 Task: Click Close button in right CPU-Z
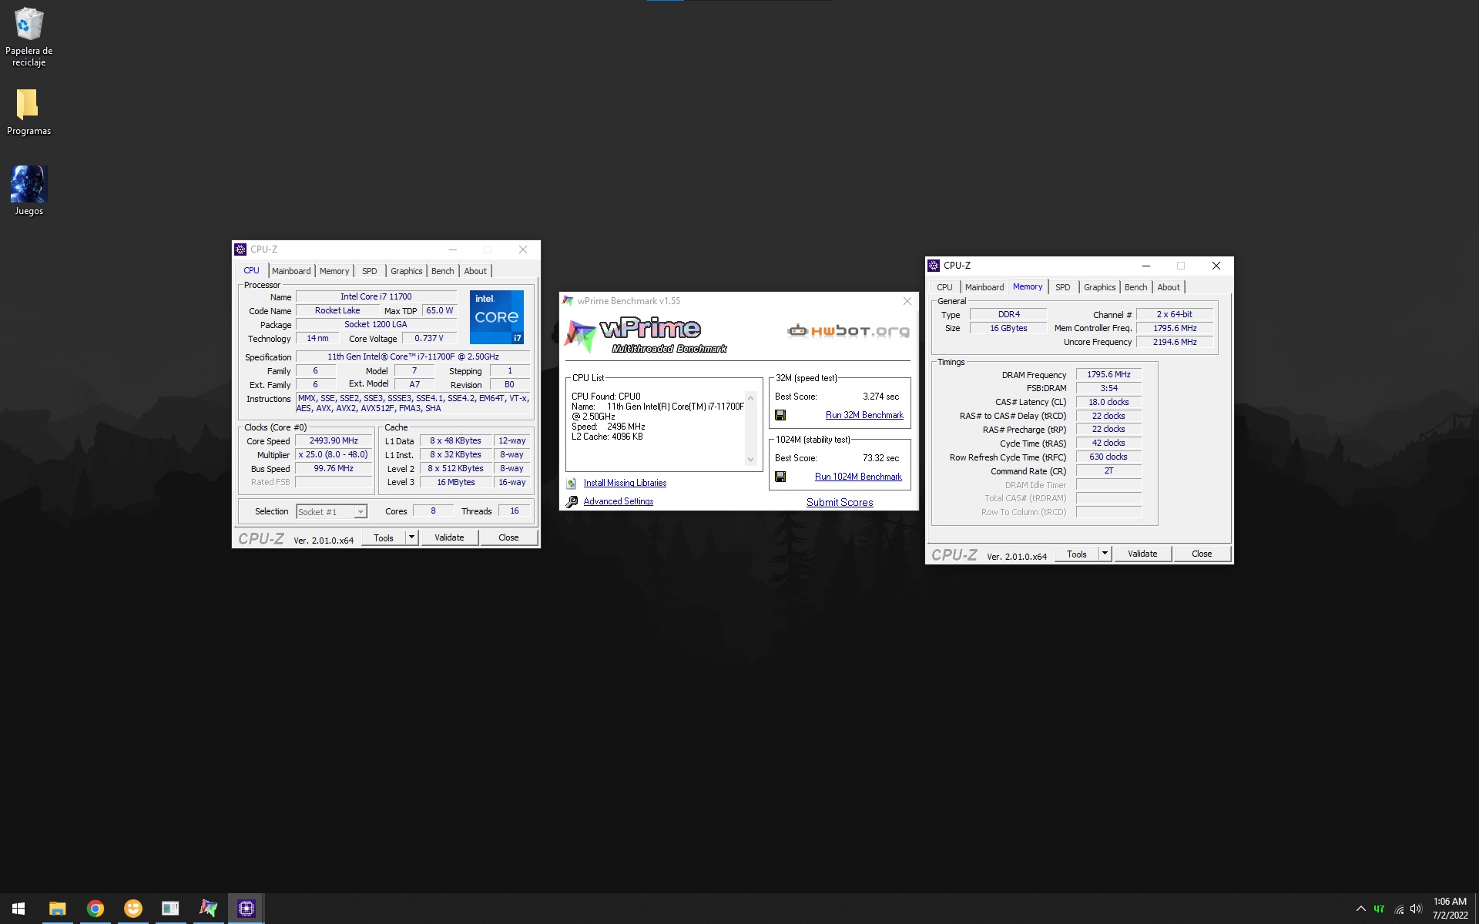pyautogui.click(x=1202, y=554)
